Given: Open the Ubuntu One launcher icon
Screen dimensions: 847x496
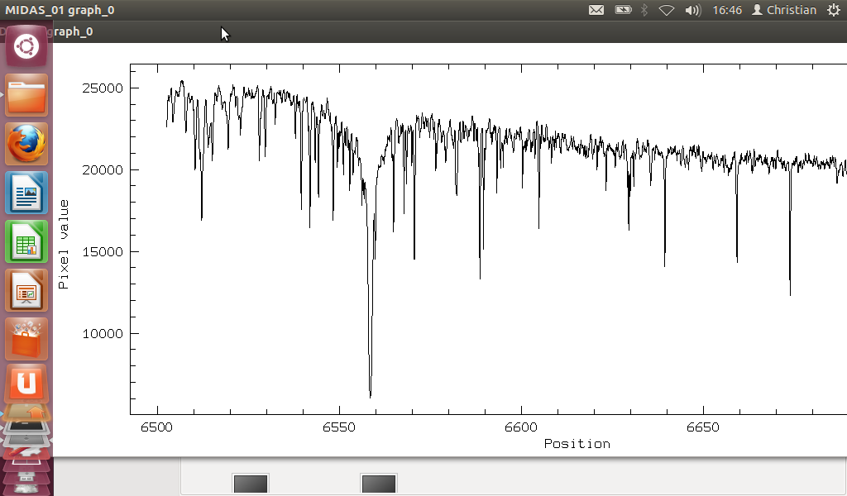Looking at the screenshot, I should click(x=26, y=384).
